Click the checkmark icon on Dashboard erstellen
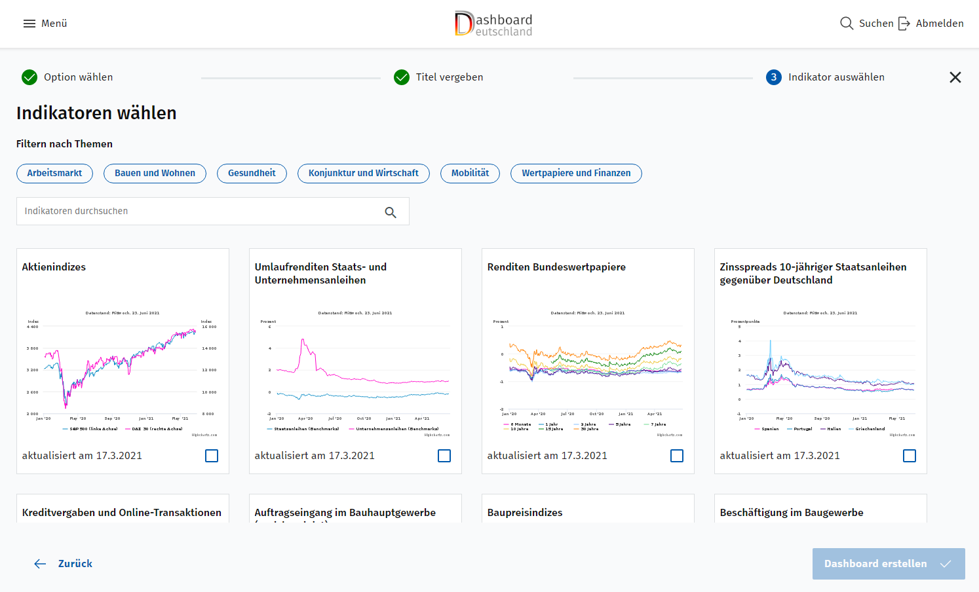The width and height of the screenshot is (979, 592). [946, 564]
